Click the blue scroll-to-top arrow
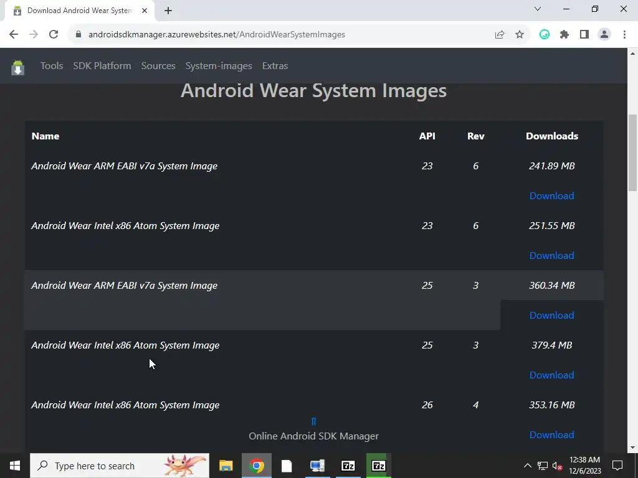Viewport: 638px width, 478px height. 314,421
